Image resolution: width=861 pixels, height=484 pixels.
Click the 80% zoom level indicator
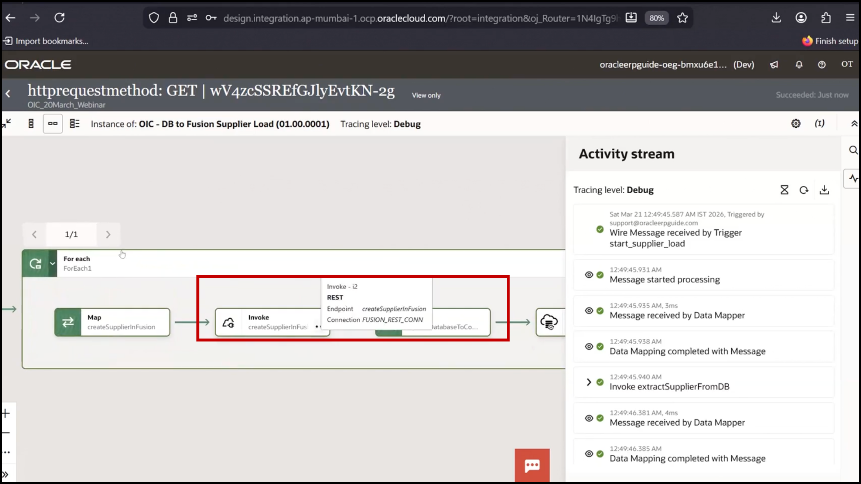657,18
